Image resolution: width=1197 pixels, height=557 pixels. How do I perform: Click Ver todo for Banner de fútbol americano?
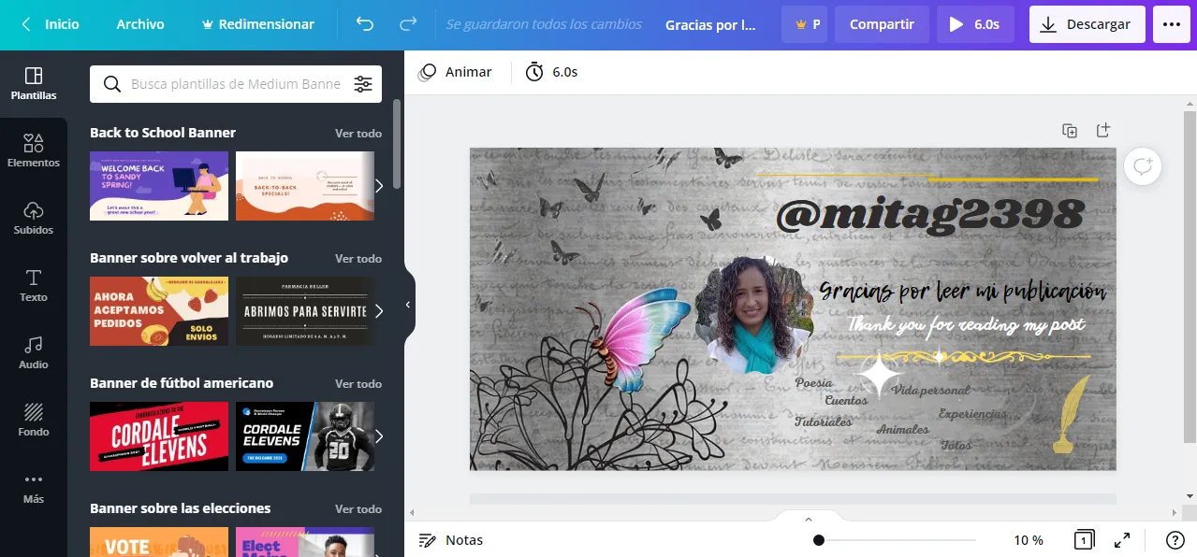[358, 384]
